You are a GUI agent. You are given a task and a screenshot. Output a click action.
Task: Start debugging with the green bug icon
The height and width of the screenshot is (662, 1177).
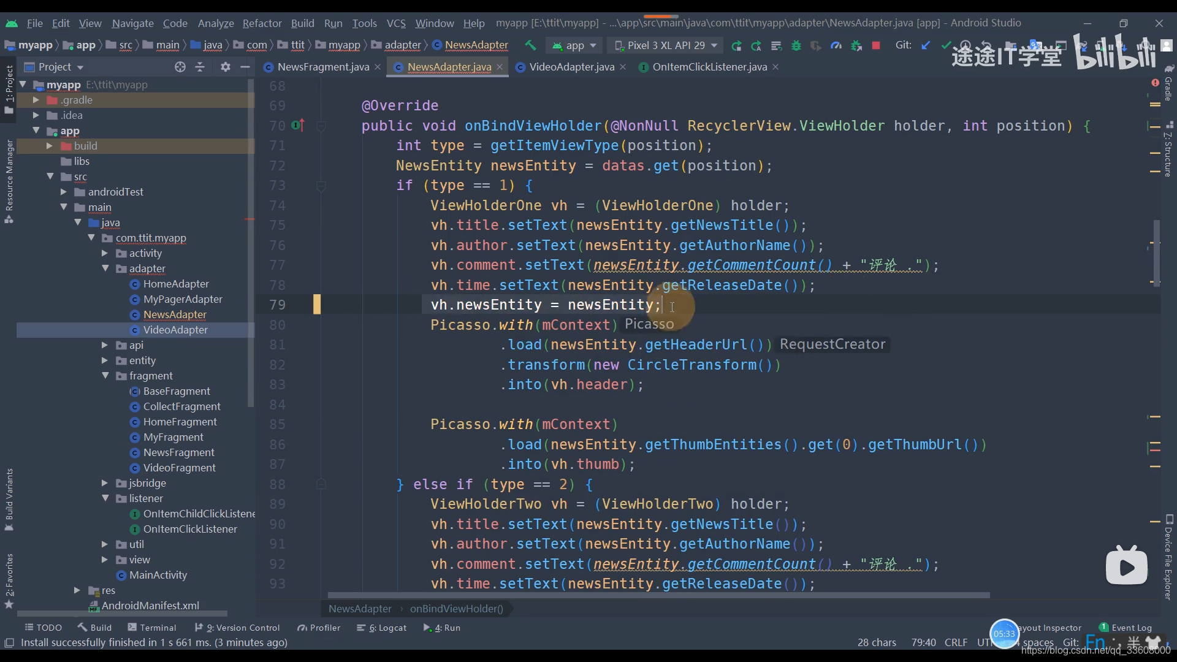pyautogui.click(x=796, y=45)
